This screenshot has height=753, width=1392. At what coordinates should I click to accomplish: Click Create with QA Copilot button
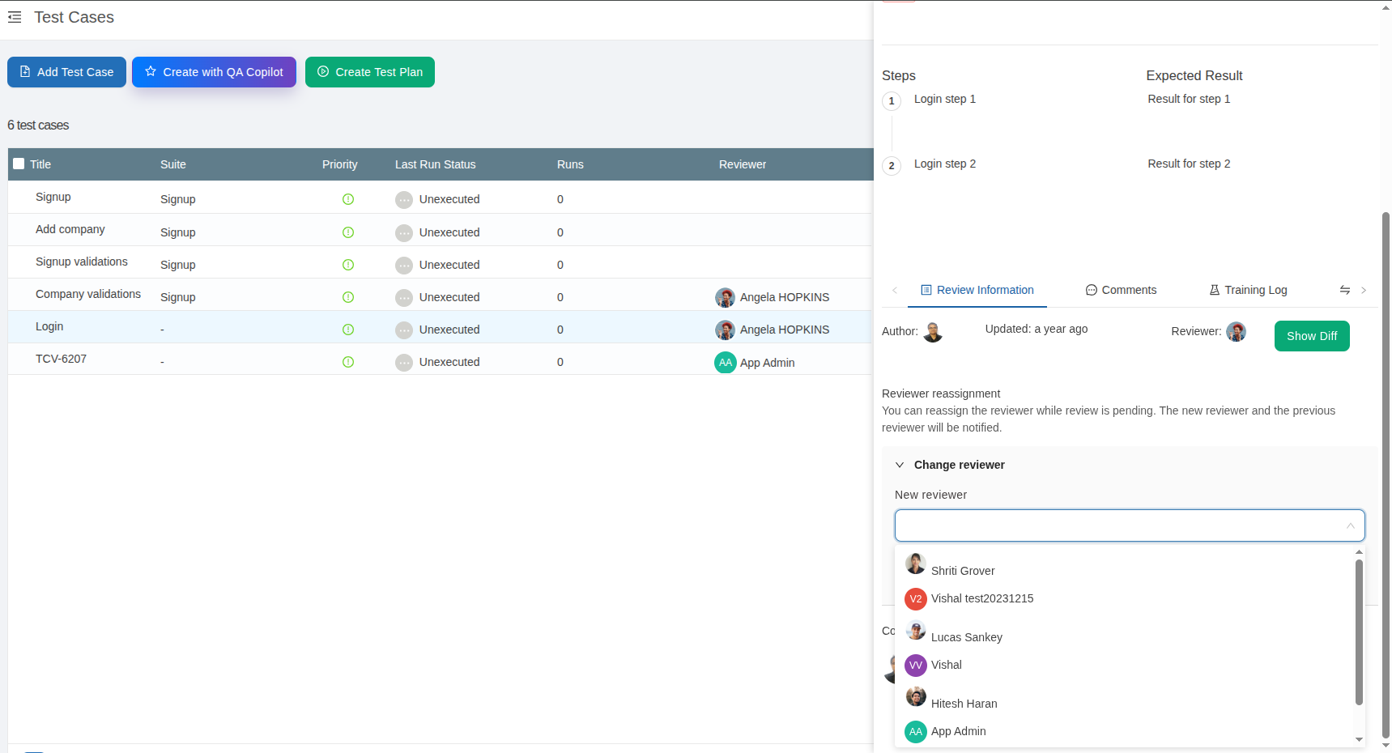[x=214, y=72]
